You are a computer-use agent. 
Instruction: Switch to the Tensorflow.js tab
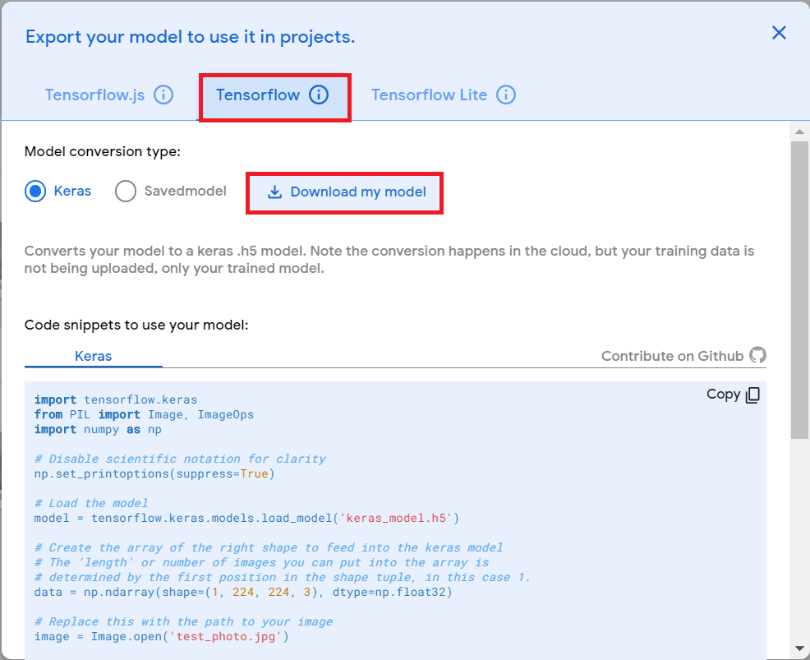[94, 95]
